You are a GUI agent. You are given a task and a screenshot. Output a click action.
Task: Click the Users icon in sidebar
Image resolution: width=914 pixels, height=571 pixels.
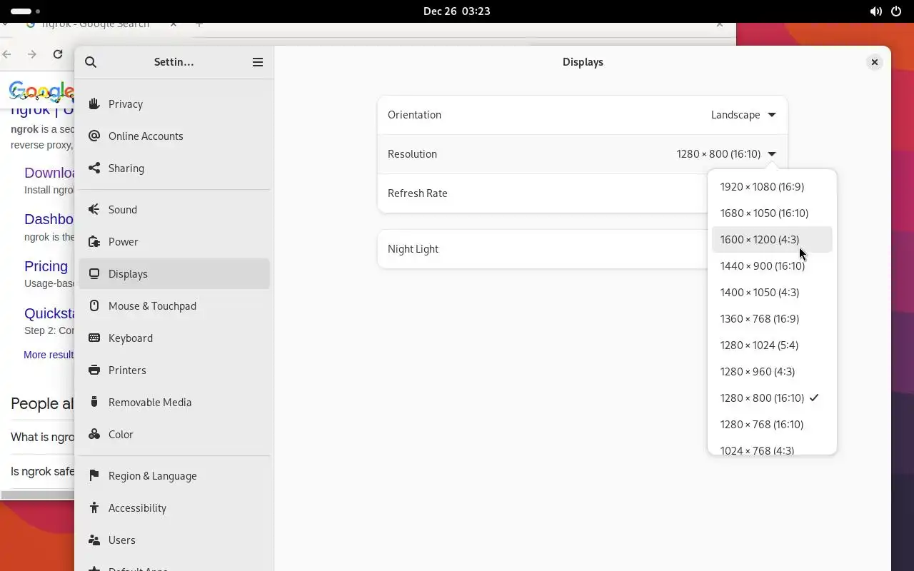94,540
